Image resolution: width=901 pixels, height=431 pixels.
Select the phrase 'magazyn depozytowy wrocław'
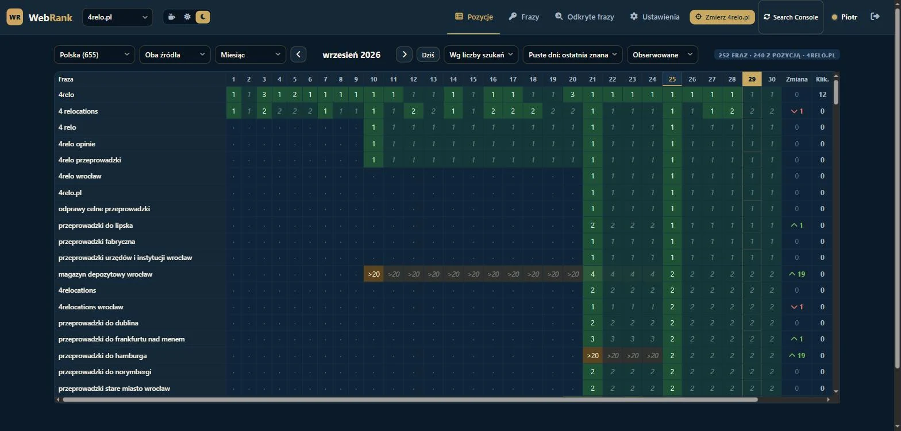105,274
